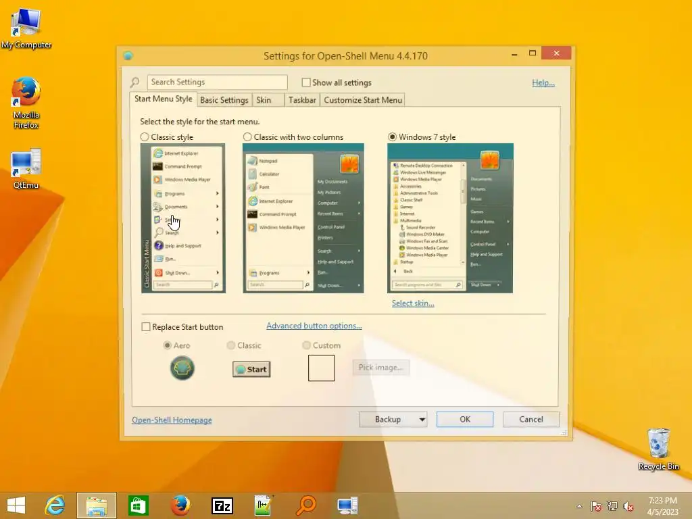Image resolution: width=692 pixels, height=519 pixels.
Task: Click the empty Custom button image box
Action: click(321, 368)
